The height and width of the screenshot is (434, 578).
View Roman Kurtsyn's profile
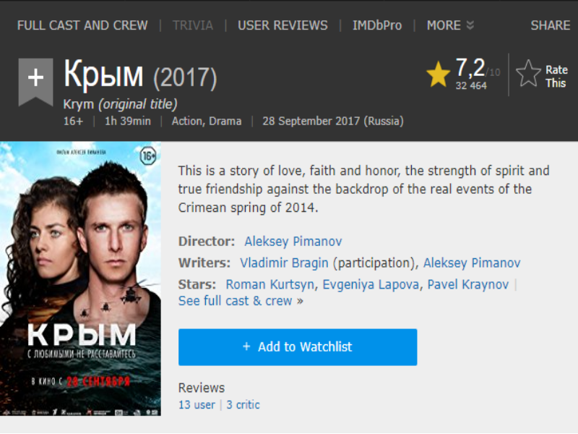click(x=270, y=285)
